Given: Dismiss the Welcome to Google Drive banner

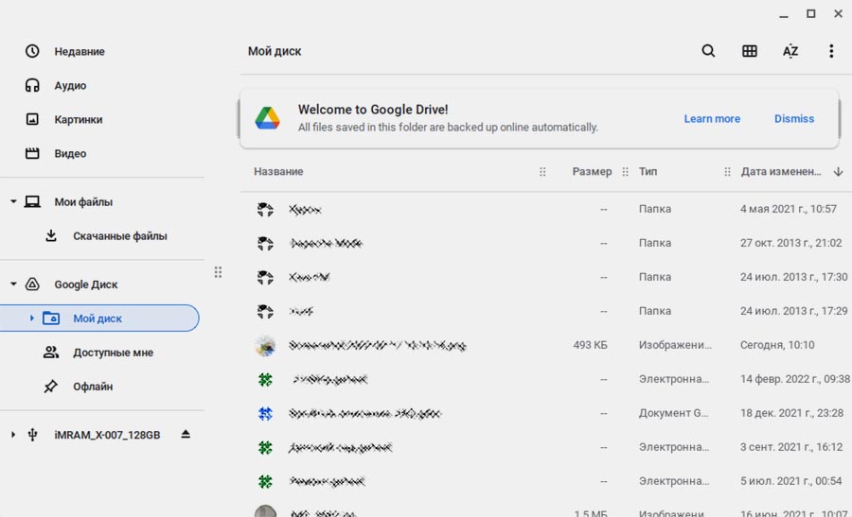Looking at the screenshot, I should click(794, 118).
